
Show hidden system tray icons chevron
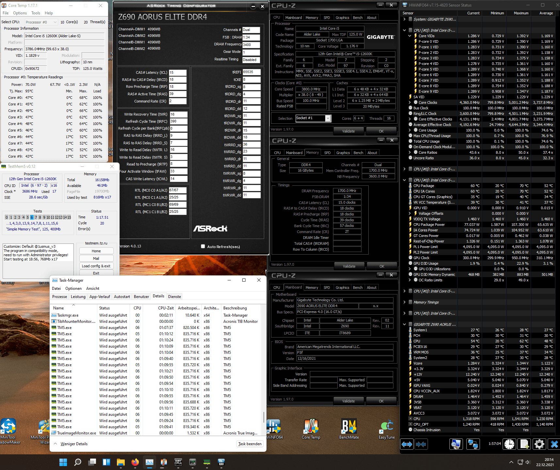point(511,462)
